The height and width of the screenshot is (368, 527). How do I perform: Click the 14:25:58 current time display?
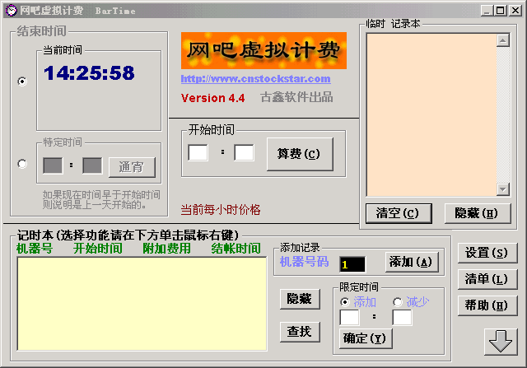point(89,73)
